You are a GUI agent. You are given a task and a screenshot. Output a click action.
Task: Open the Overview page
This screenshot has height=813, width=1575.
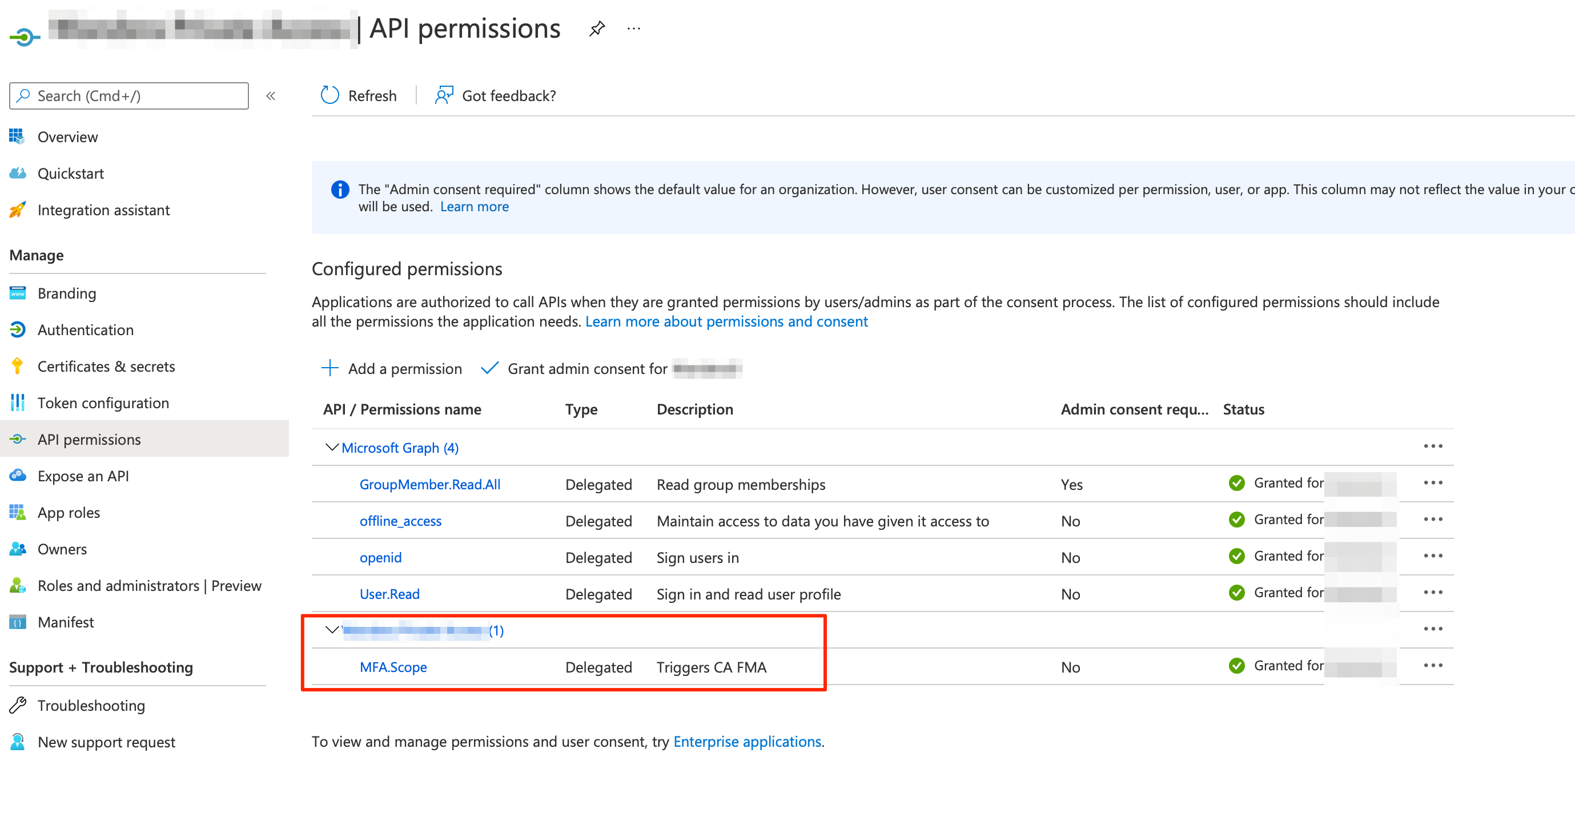[67, 136]
